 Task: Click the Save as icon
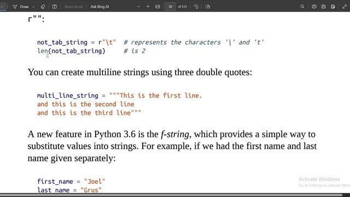click(333, 7)
